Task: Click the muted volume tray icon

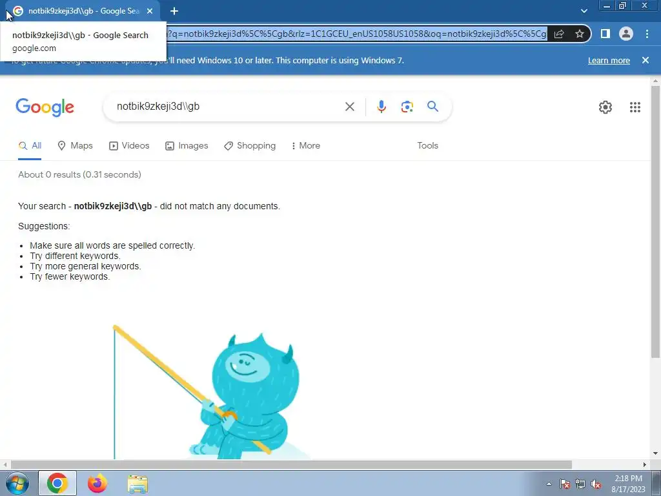Action: click(x=596, y=484)
